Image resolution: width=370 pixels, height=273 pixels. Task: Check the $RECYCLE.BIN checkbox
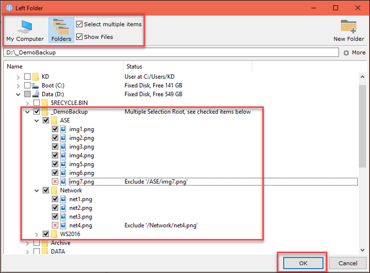pyautogui.click(x=37, y=103)
